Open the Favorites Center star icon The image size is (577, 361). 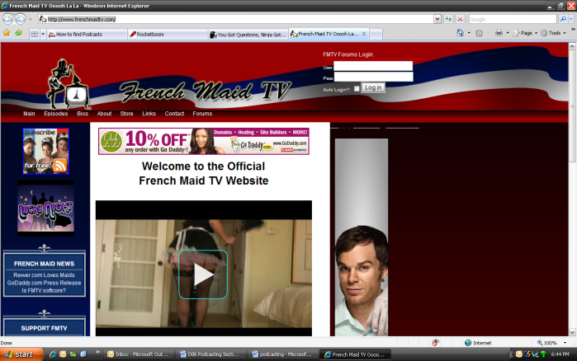coord(7,33)
